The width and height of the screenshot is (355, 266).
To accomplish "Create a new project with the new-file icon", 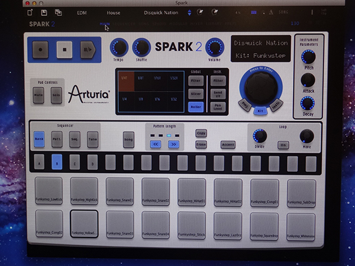I will coord(30,12).
